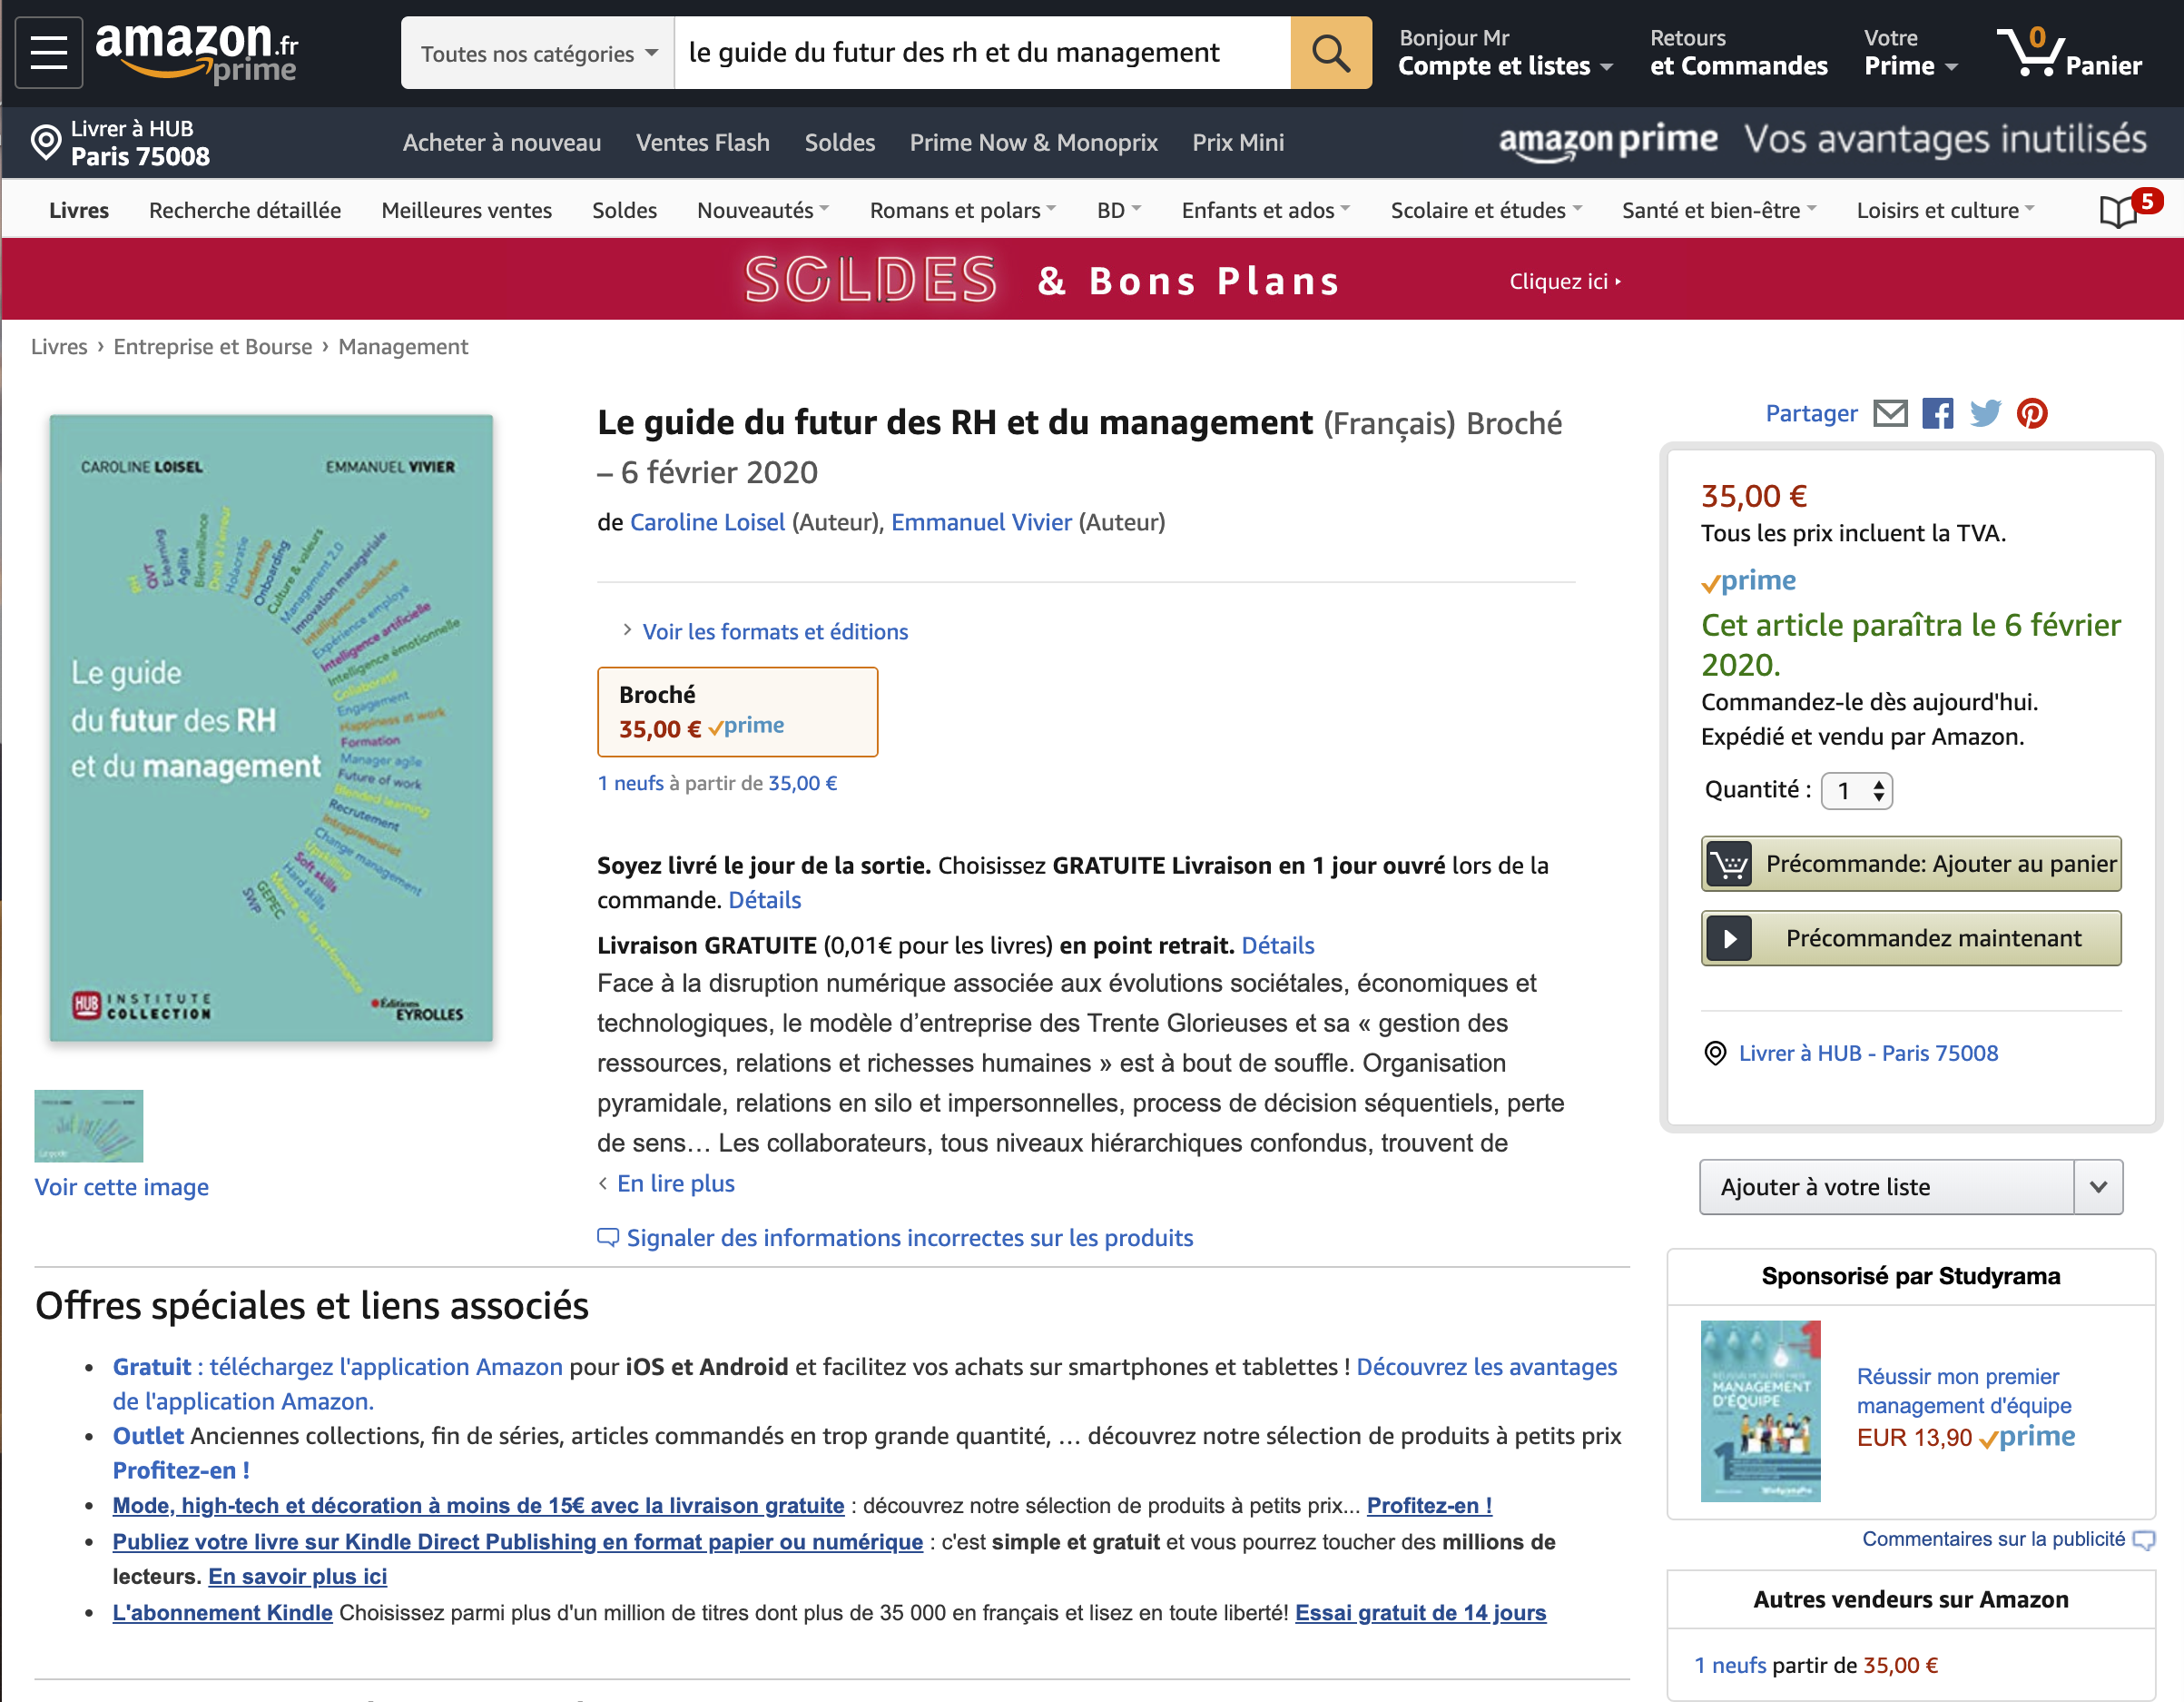Click Livrer à HUB - Paris 75008 link

coord(1868,1053)
